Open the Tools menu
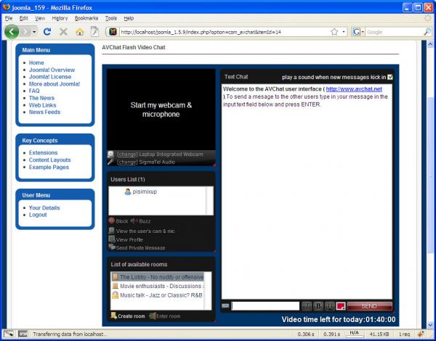 (x=111, y=18)
